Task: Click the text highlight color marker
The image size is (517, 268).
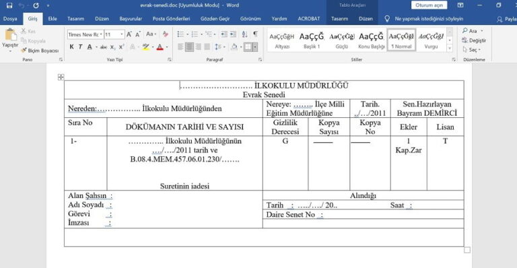Action: pos(145,47)
